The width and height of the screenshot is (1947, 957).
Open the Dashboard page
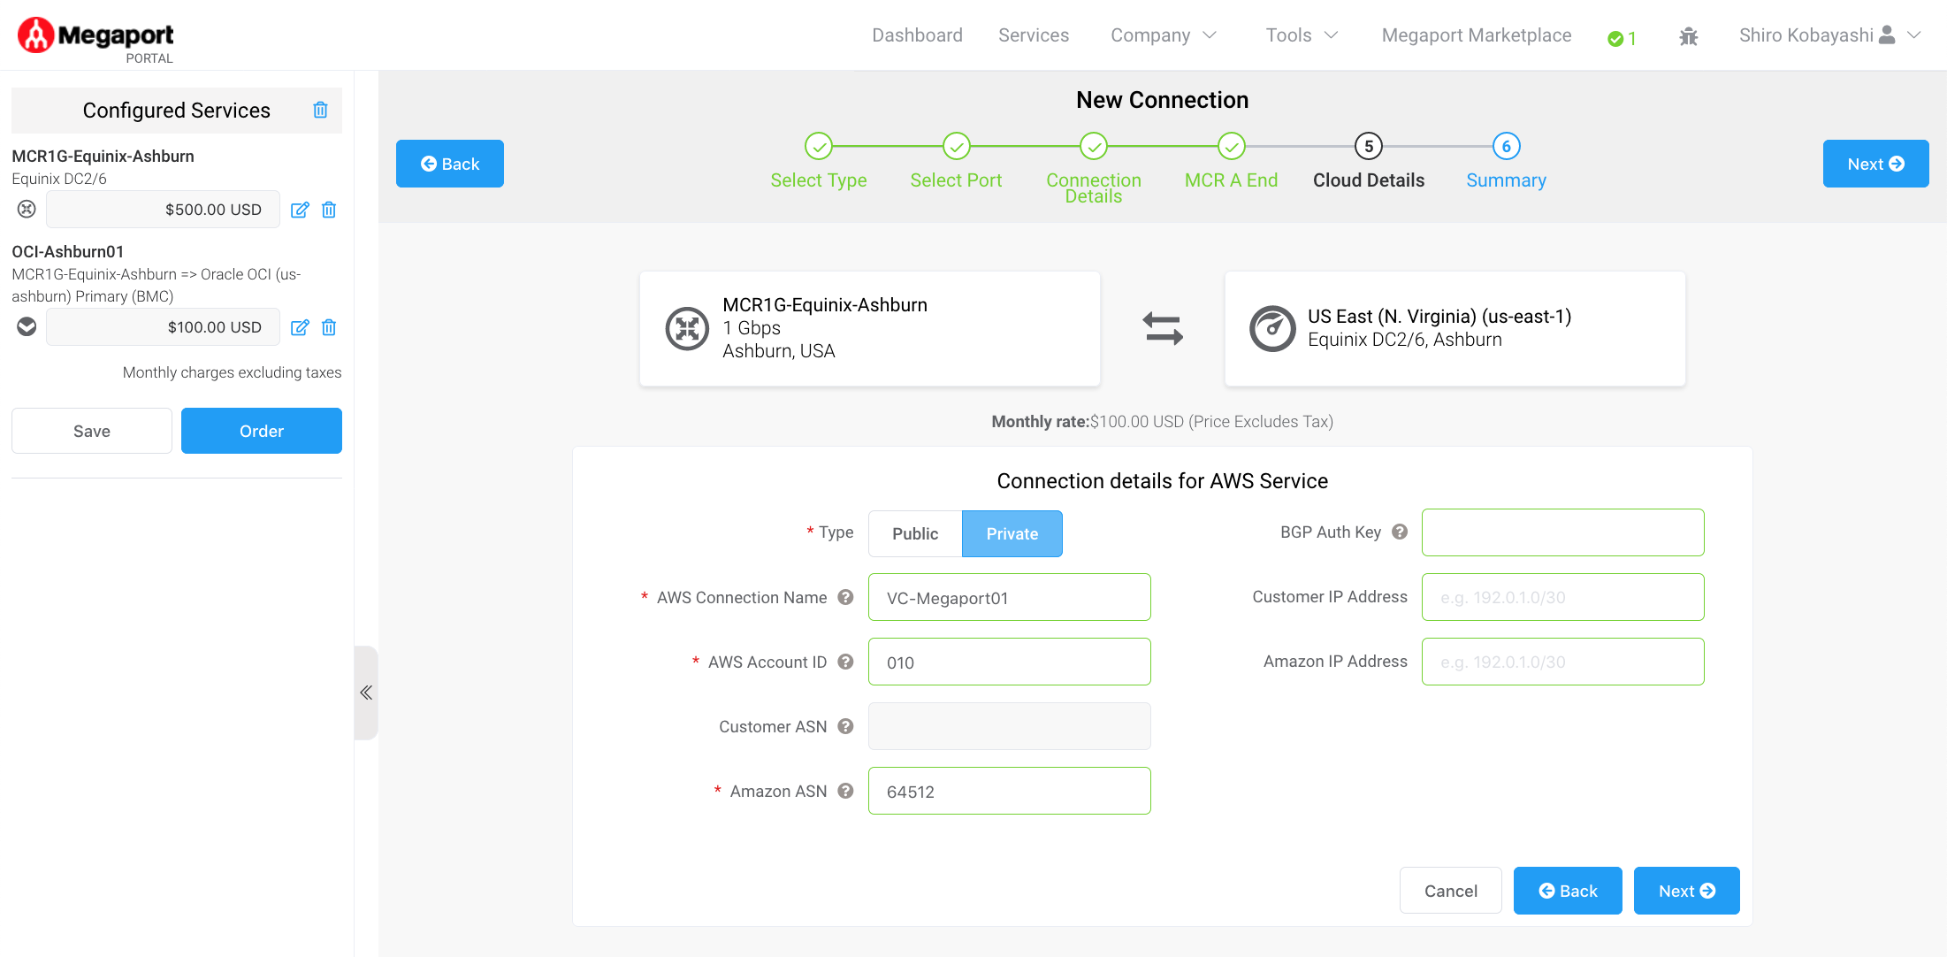tap(917, 35)
